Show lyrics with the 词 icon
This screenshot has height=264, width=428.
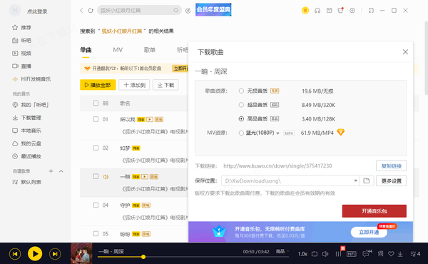click(380, 254)
